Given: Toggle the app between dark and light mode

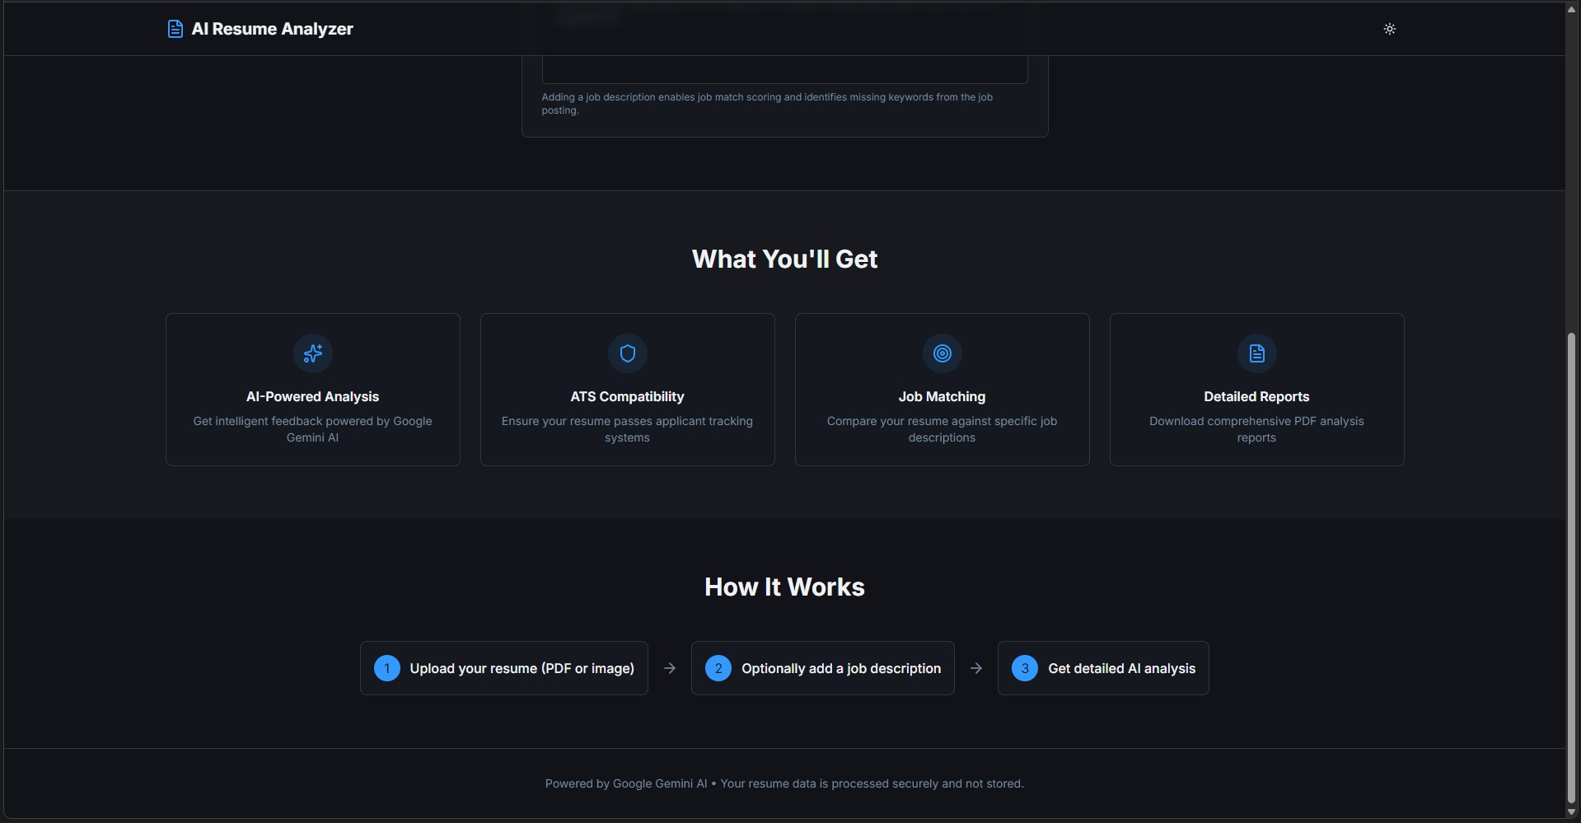Looking at the screenshot, I should (1389, 29).
